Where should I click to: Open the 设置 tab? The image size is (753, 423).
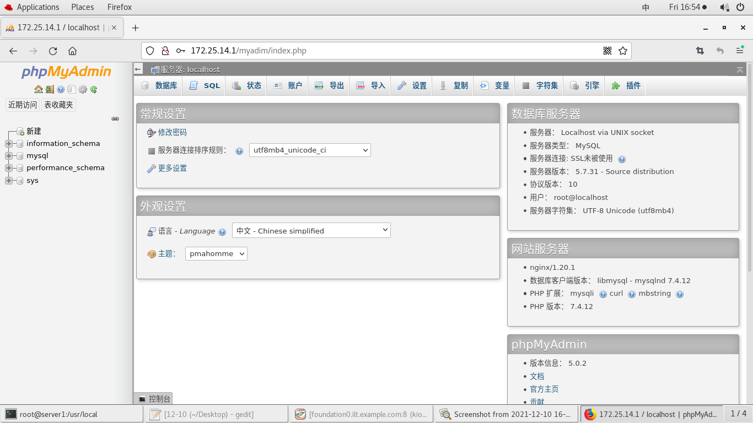[412, 85]
